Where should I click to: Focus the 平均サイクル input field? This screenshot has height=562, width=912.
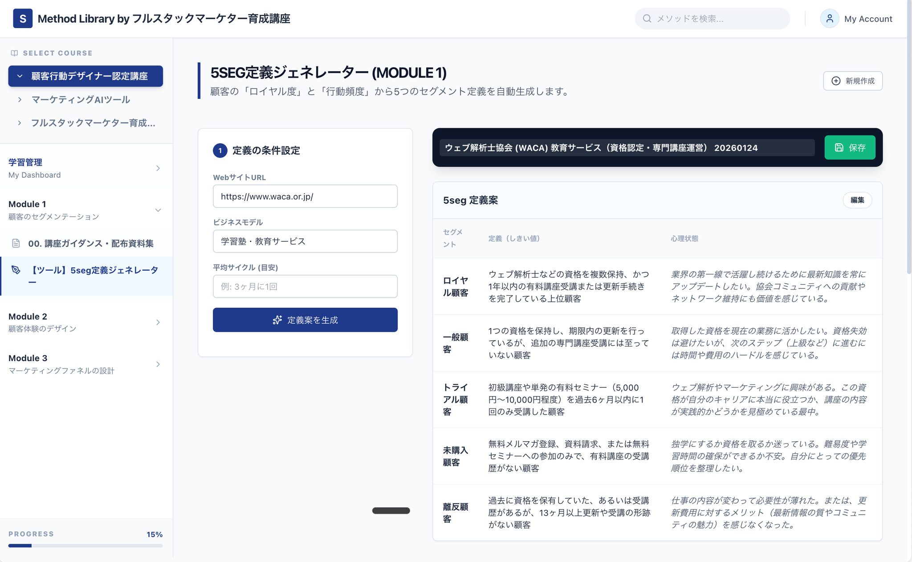click(305, 286)
